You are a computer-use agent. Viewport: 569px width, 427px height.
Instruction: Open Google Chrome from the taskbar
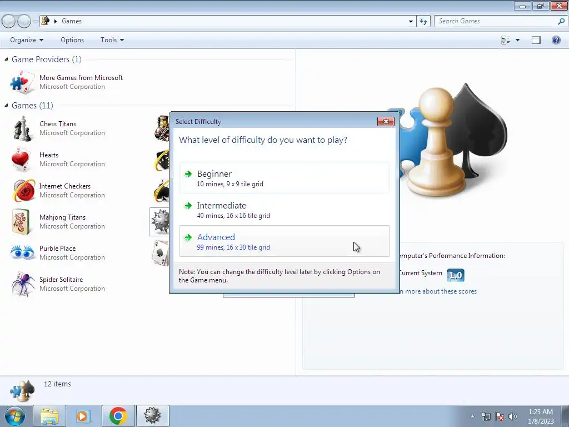click(118, 416)
